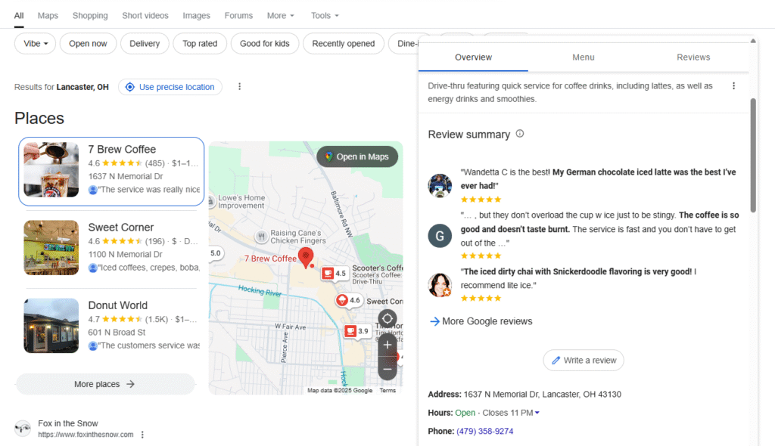Screen dimensions: 775x446
Task: Open three-dot menu next to Fox in the Snow URL
Action: pyautogui.click(x=142, y=435)
